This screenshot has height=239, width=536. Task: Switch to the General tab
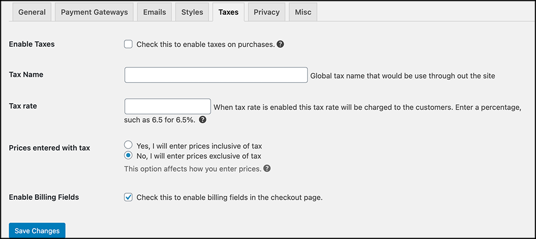pyautogui.click(x=32, y=12)
